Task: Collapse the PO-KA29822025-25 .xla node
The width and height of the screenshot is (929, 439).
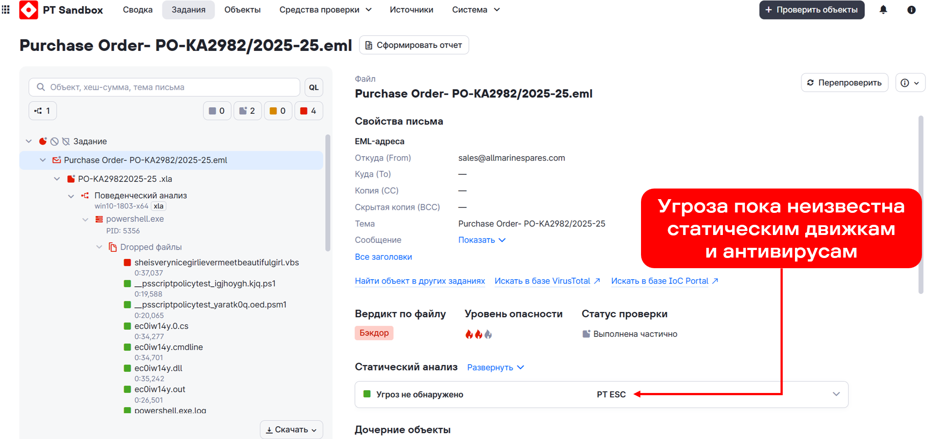Action: tap(57, 179)
